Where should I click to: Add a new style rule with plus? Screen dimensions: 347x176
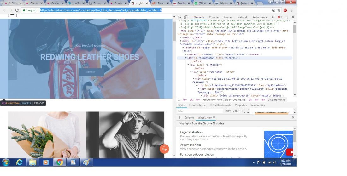(243, 111)
